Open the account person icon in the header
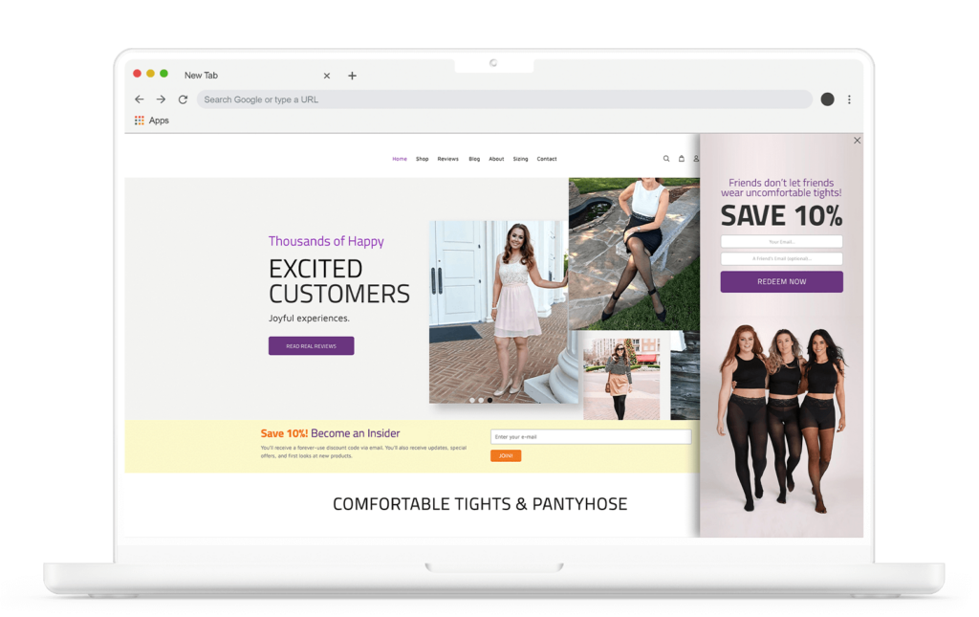Viewport: 979px width, 617px height. click(x=696, y=159)
